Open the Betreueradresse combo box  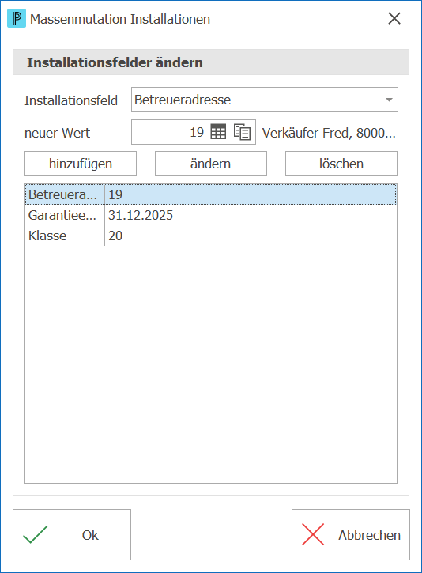265,100
